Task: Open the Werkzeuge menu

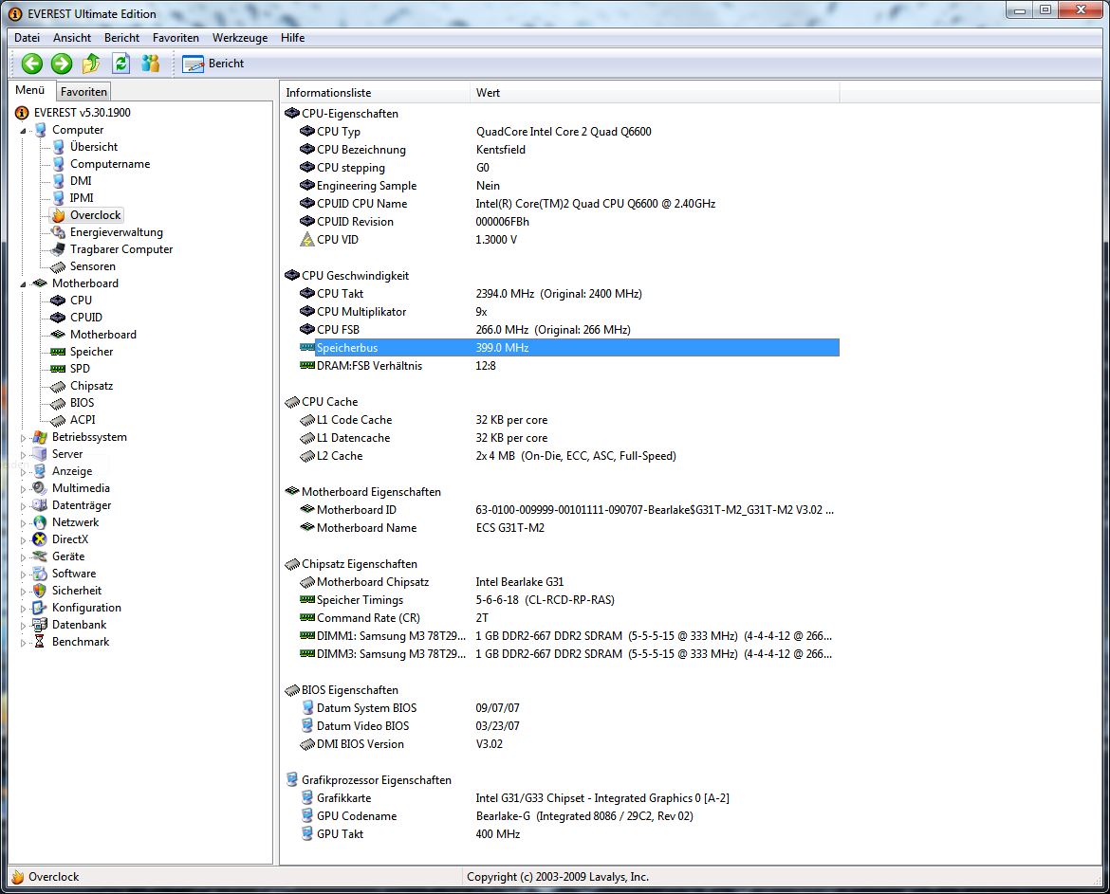Action: point(240,38)
